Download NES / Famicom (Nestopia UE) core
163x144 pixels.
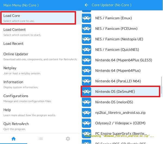click(x=119, y=39)
